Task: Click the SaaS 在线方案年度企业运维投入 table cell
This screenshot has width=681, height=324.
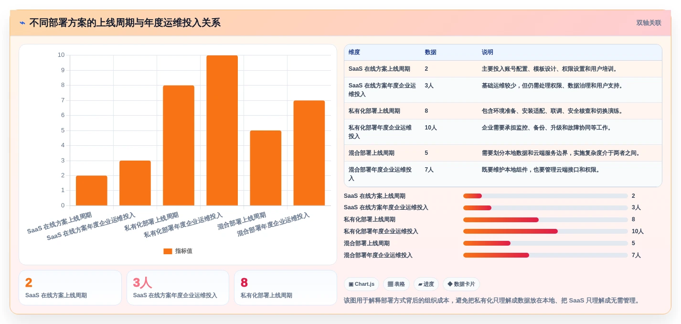Action: [x=382, y=90]
